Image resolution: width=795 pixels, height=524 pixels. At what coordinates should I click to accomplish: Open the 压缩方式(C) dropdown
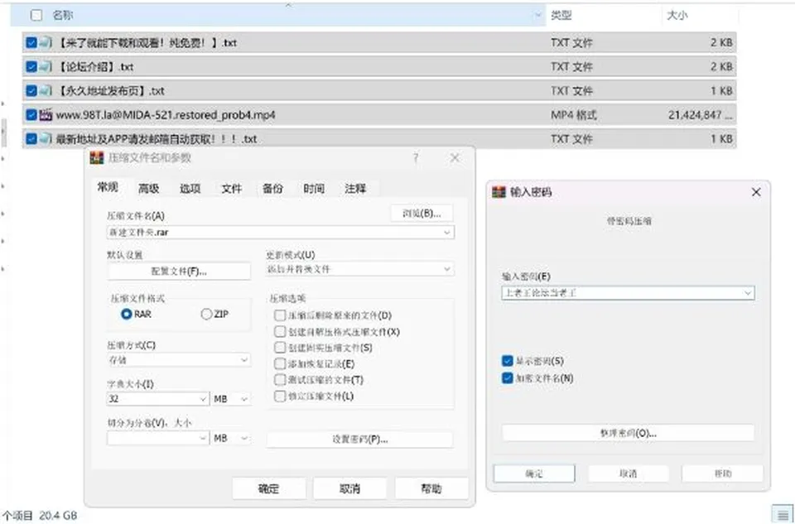pyautogui.click(x=243, y=360)
